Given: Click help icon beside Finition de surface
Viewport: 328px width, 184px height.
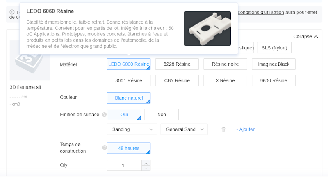Looking at the screenshot, I should point(104,115).
